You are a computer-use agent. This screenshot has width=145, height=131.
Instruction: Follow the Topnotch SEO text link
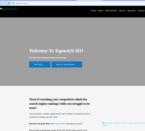click(x=60, y=124)
